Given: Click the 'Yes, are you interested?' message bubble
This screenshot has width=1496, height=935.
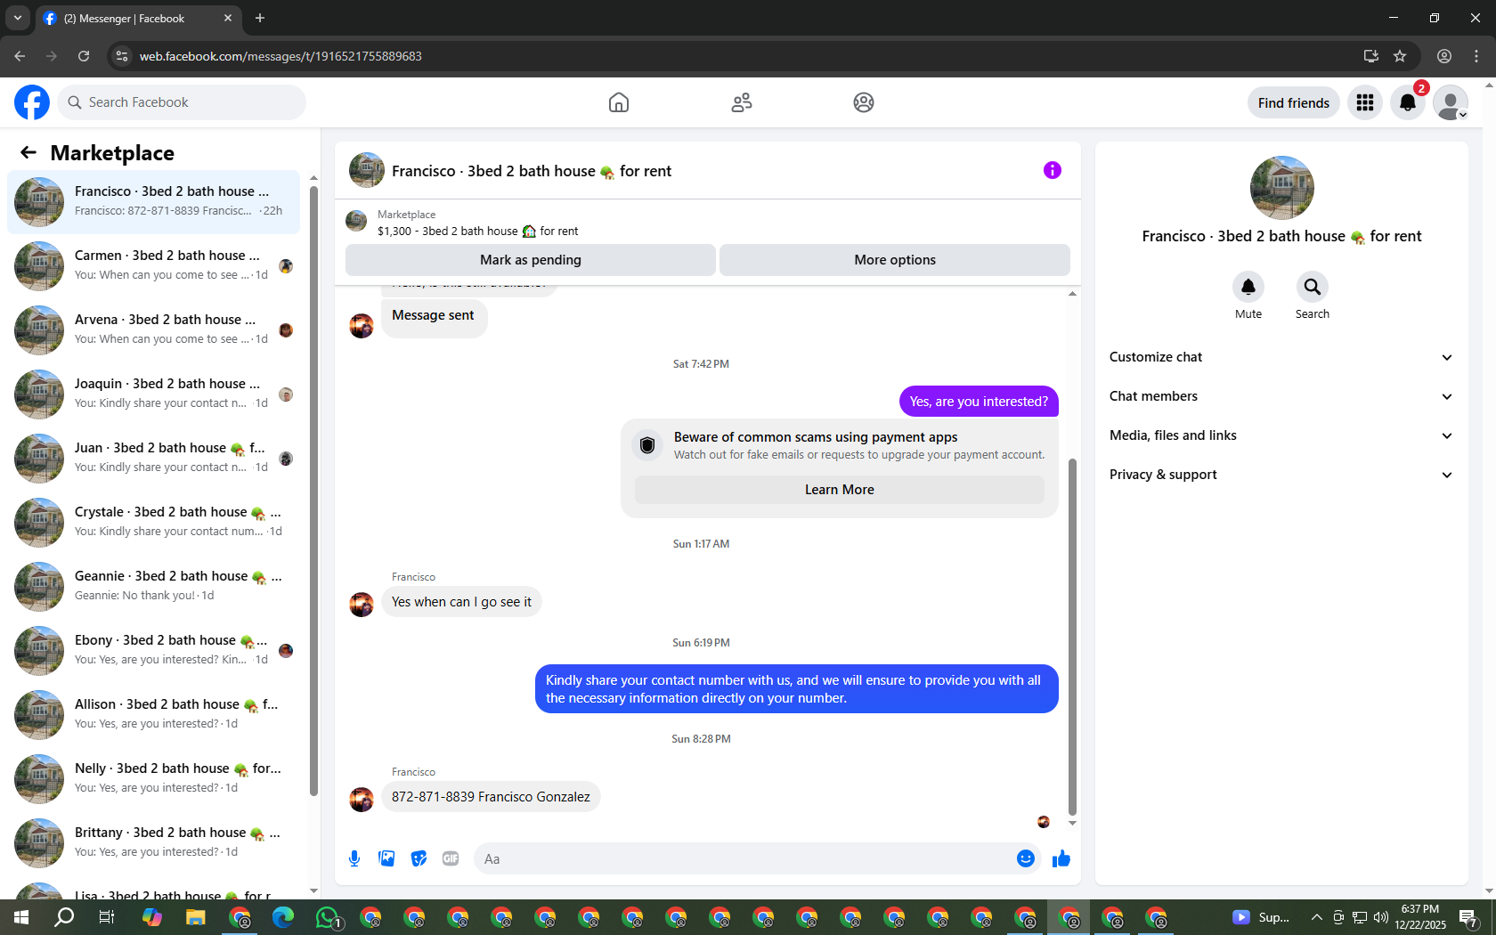Looking at the screenshot, I should pos(979,402).
